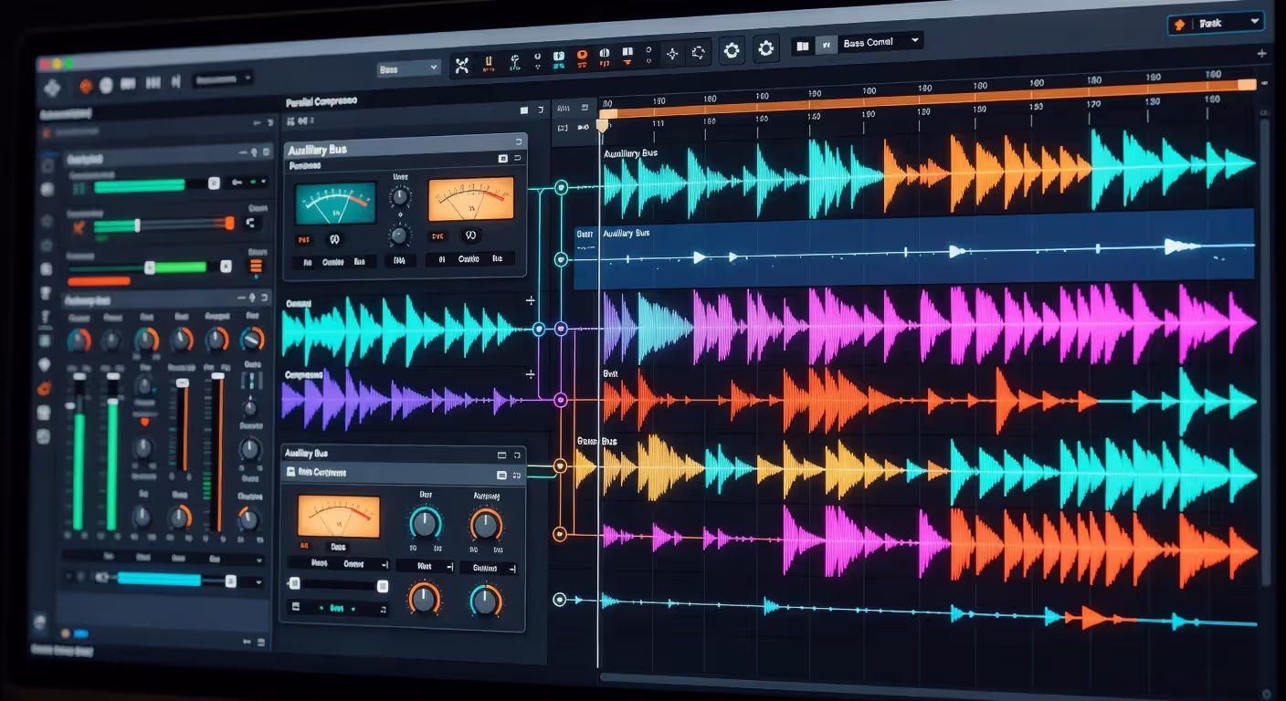Click the second gear icon beside Bass Comel

click(x=766, y=48)
